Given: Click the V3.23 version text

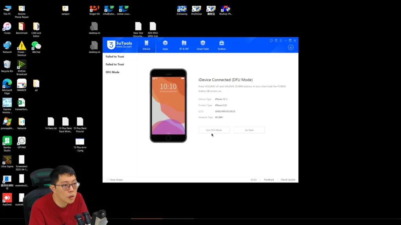Looking at the screenshot, I should click(x=253, y=180).
